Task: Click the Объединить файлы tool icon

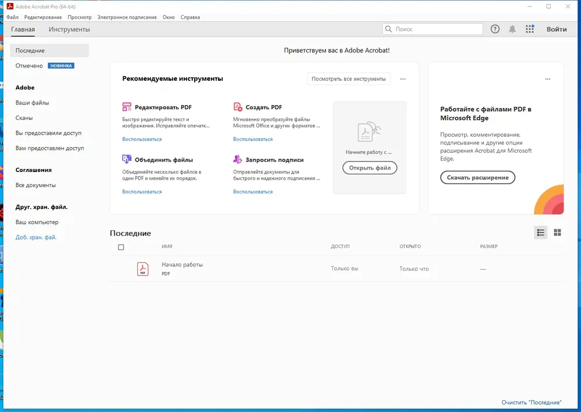Action: [x=127, y=159]
